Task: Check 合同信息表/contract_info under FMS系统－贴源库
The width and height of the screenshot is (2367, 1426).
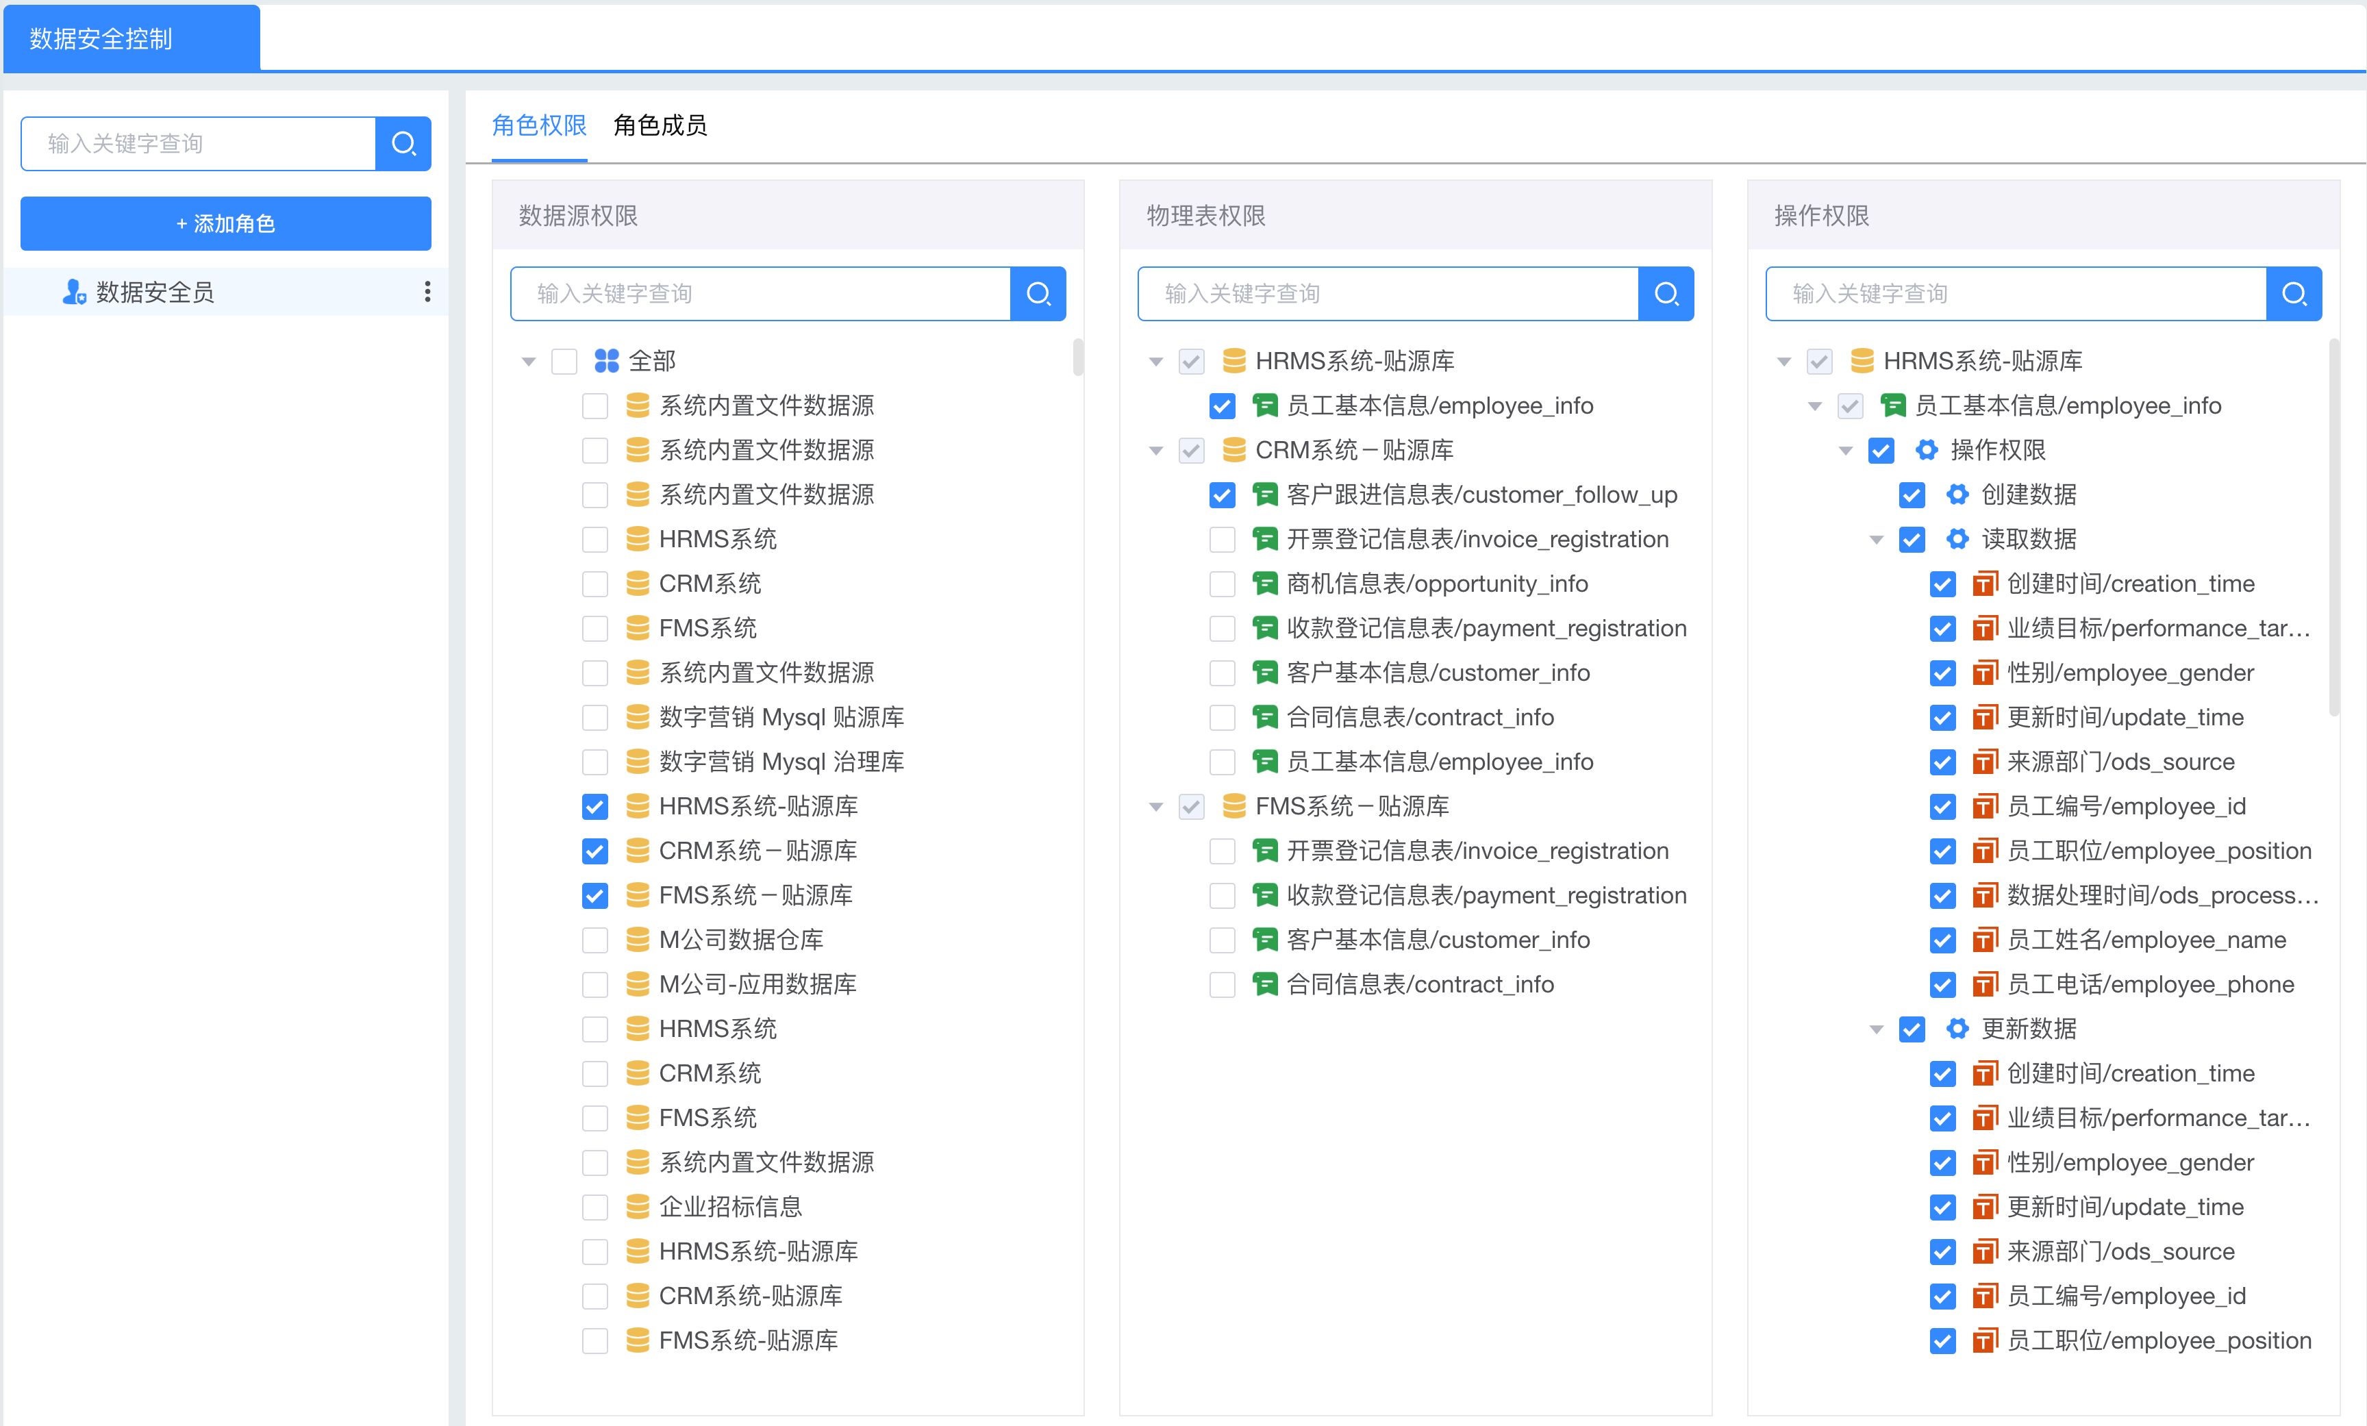Action: (1222, 984)
